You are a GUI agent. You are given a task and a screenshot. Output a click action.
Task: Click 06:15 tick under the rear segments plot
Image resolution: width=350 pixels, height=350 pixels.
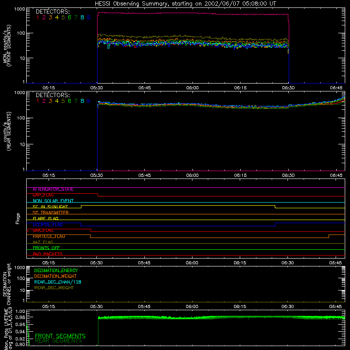click(x=240, y=175)
